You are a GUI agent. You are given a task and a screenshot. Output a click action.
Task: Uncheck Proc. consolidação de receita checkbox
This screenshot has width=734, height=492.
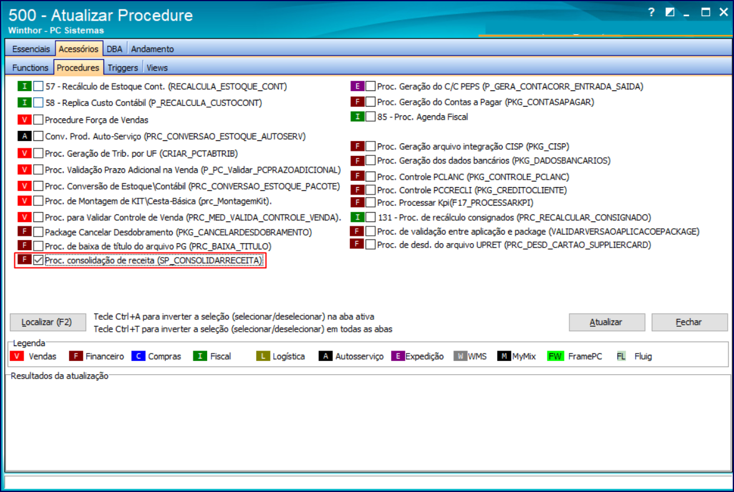point(39,260)
